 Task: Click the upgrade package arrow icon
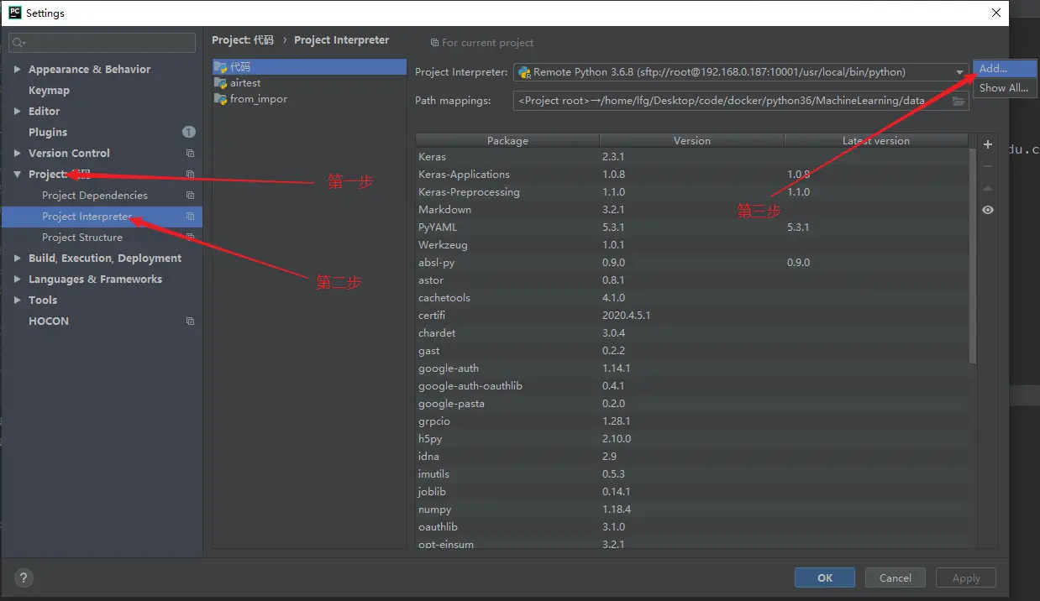988,188
